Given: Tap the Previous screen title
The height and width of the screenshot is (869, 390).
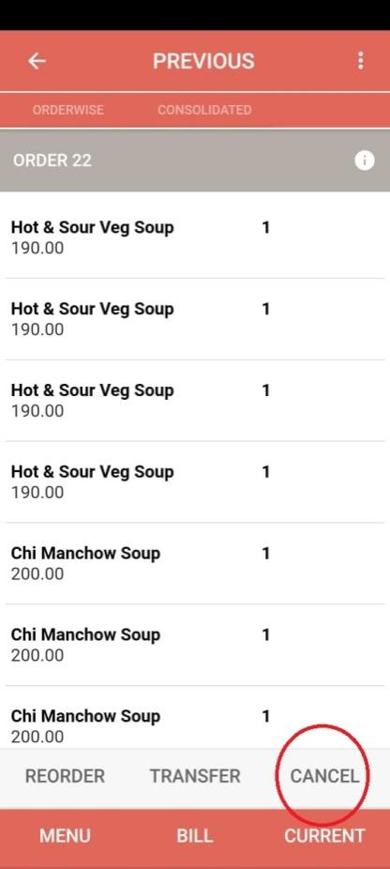Looking at the screenshot, I should click(x=203, y=61).
